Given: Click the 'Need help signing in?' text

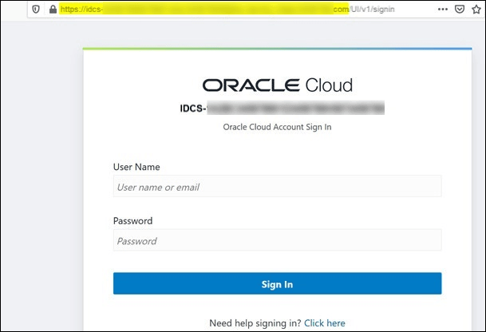Looking at the screenshot, I should tap(255, 323).
